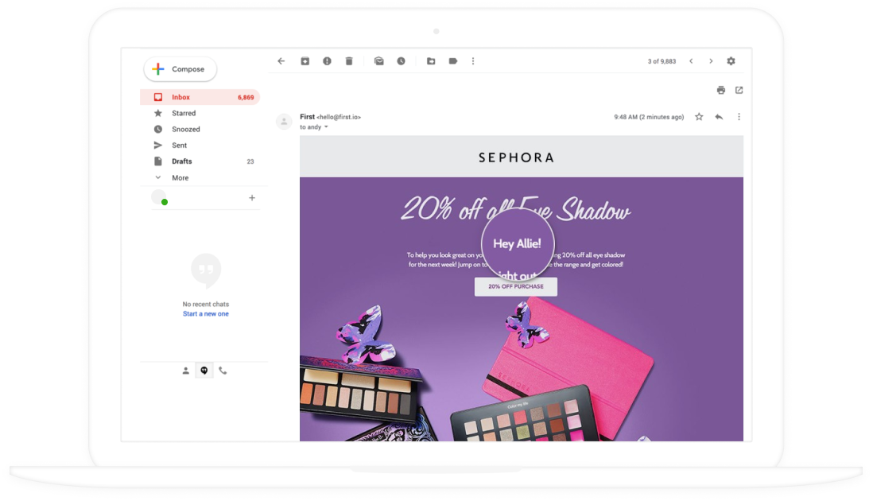
Task: Click the 20% OFF PURCHASE button
Action: [x=516, y=286]
